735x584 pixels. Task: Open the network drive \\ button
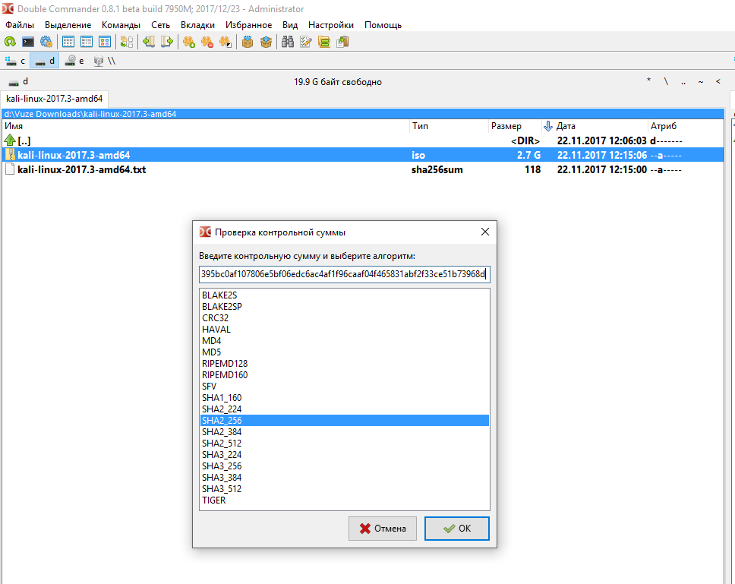point(104,61)
